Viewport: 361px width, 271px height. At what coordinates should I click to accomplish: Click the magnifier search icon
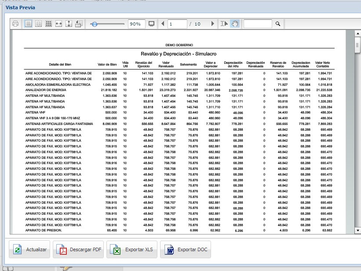pyautogui.click(x=278, y=24)
